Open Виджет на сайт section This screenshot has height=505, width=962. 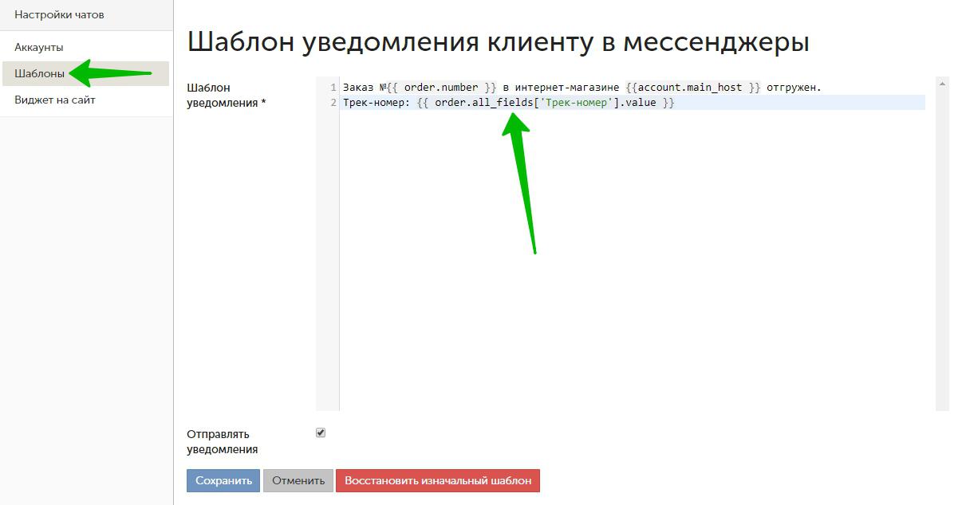55,100
